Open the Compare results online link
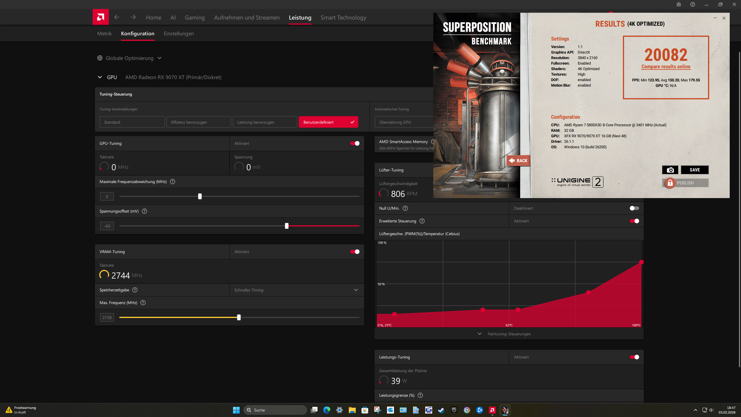The width and height of the screenshot is (741, 417). (x=666, y=66)
